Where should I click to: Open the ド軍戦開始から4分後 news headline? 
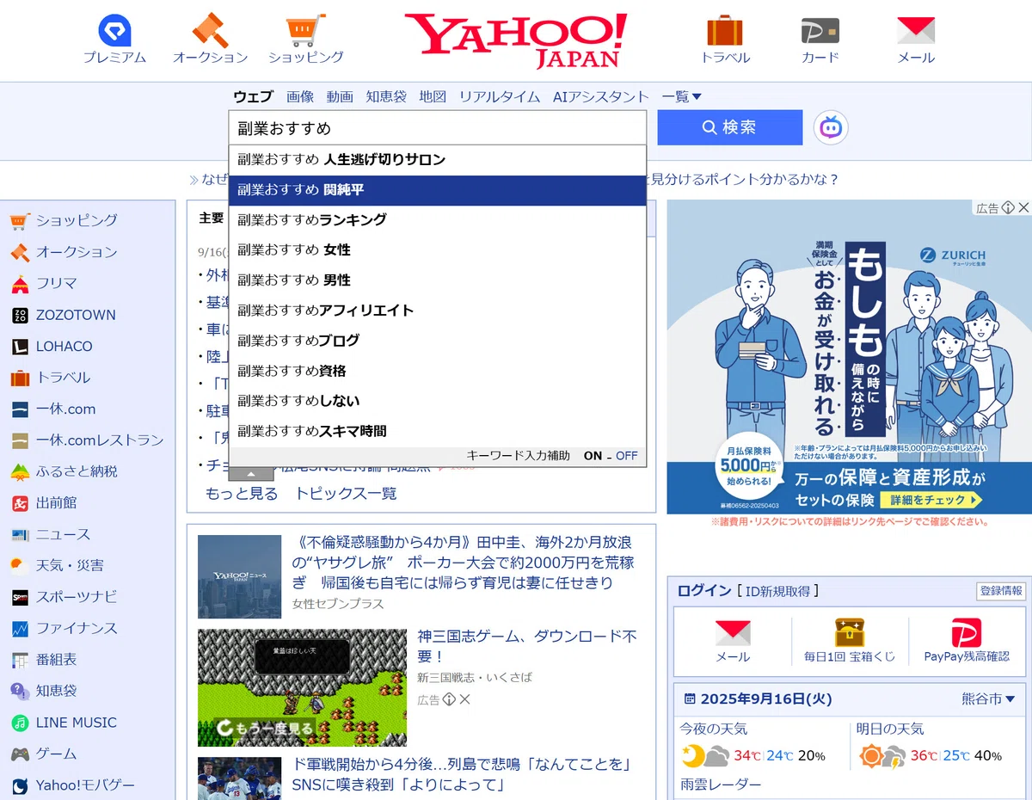tap(463, 774)
